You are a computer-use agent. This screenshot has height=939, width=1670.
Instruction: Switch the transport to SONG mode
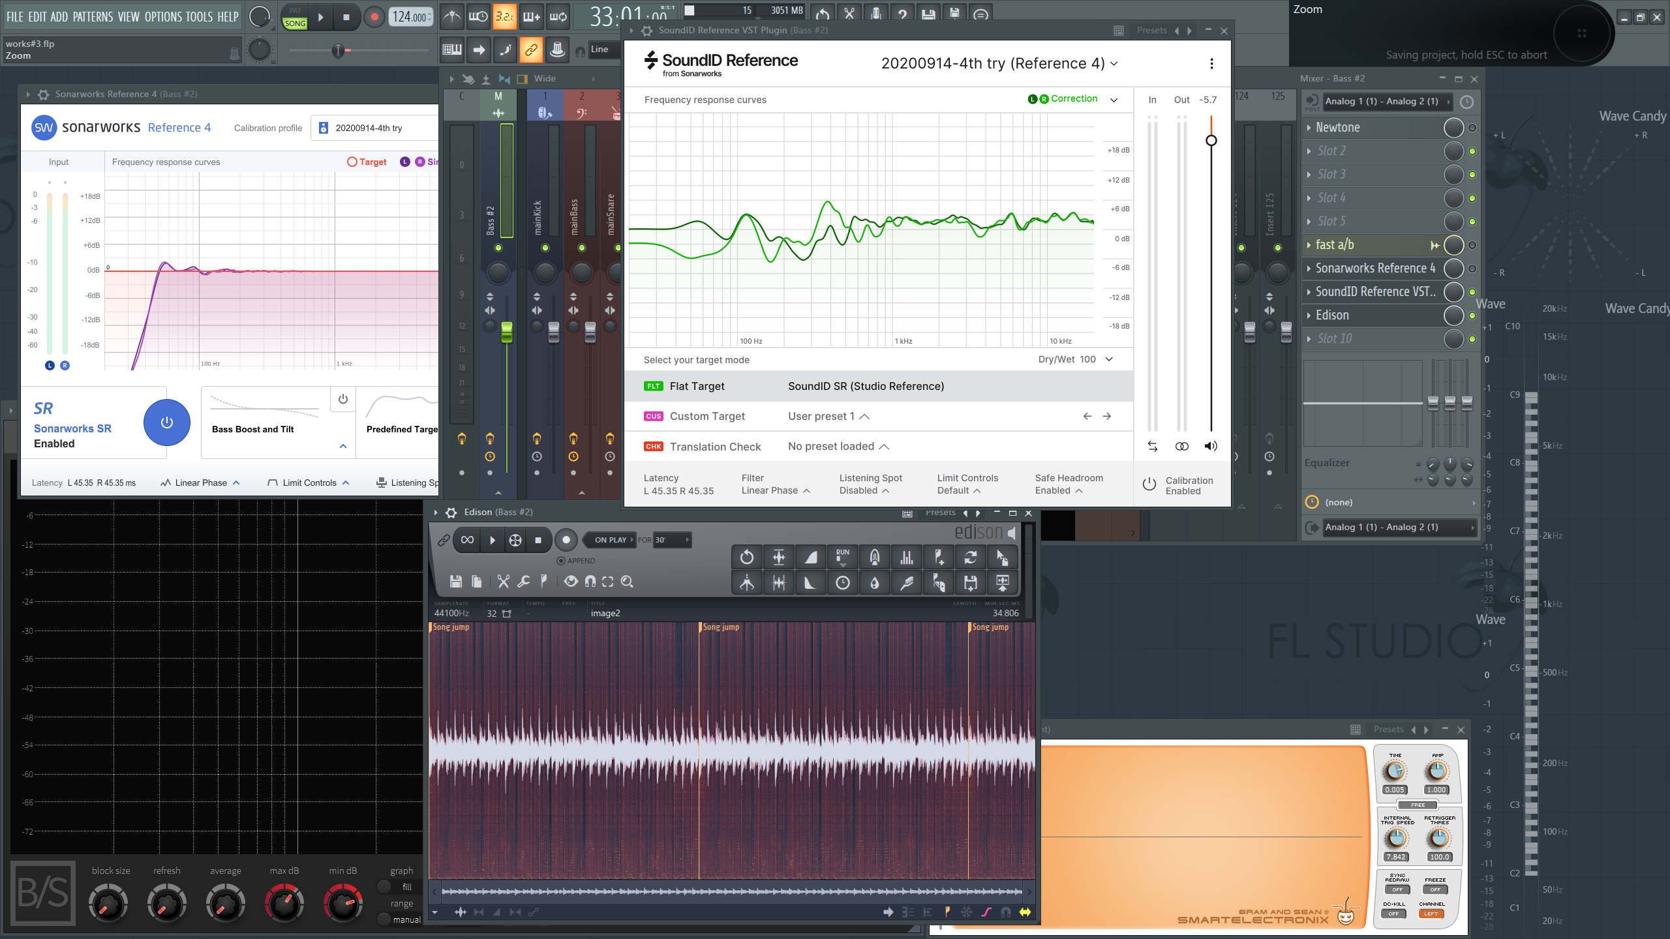(295, 23)
